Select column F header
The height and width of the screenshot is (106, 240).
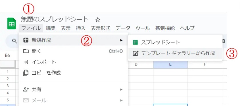coord(205,64)
